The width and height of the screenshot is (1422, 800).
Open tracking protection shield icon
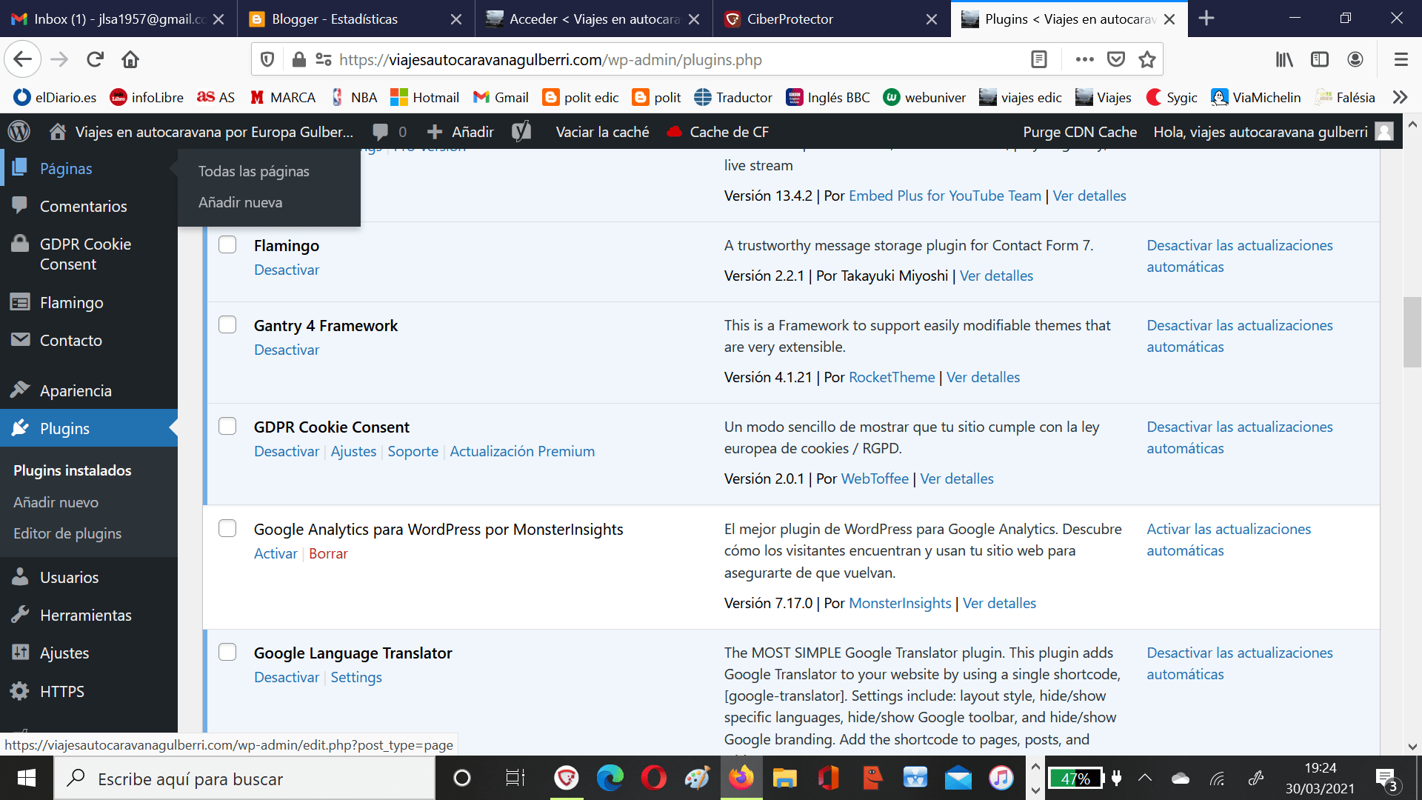pos(268,59)
